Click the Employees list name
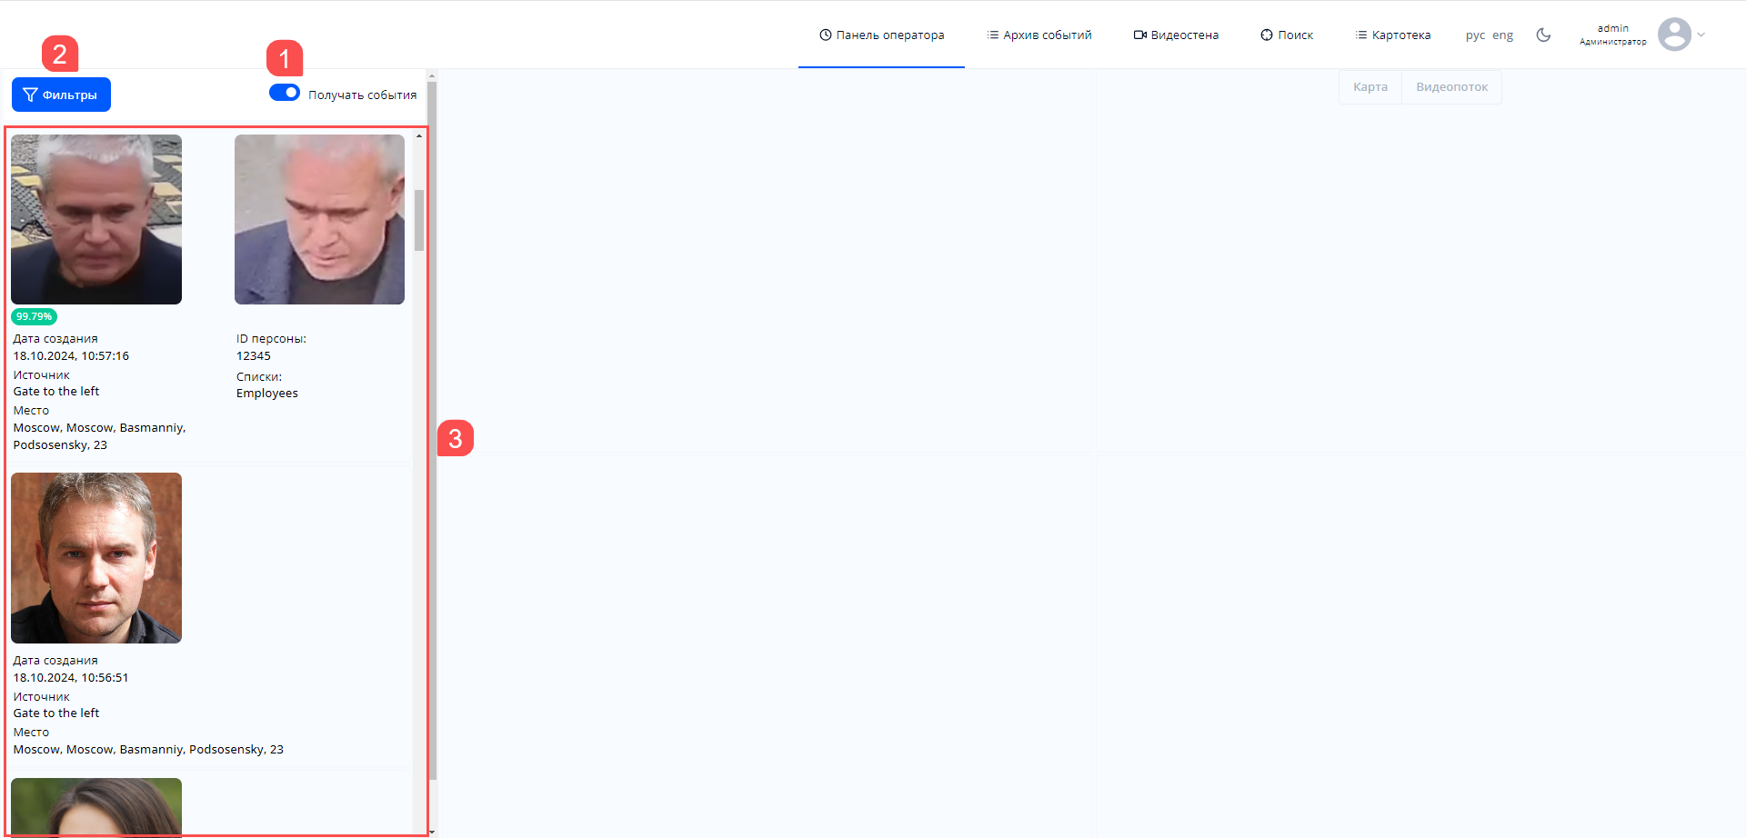 coord(267,394)
